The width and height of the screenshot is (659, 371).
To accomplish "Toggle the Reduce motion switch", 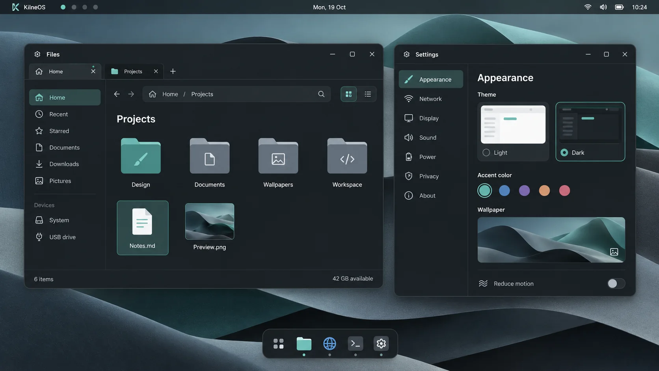I will (616, 283).
